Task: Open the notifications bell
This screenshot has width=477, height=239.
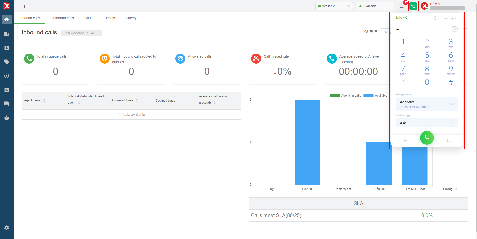Action: coord(402,6)
